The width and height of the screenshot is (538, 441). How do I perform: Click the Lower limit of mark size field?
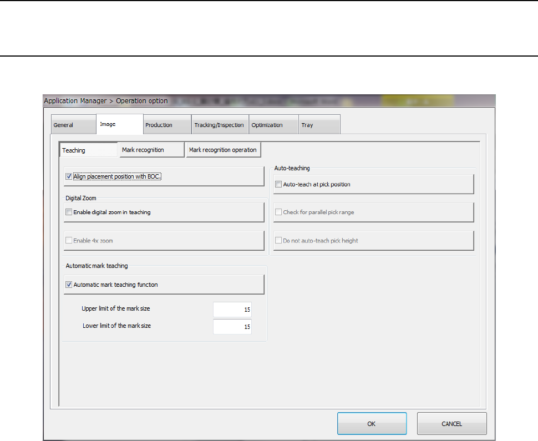point(232,327)
